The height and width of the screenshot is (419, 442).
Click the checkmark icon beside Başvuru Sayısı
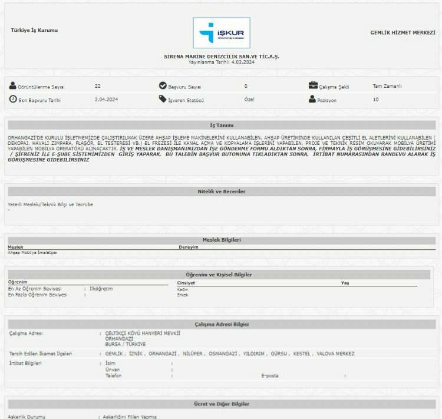[163, 85]
